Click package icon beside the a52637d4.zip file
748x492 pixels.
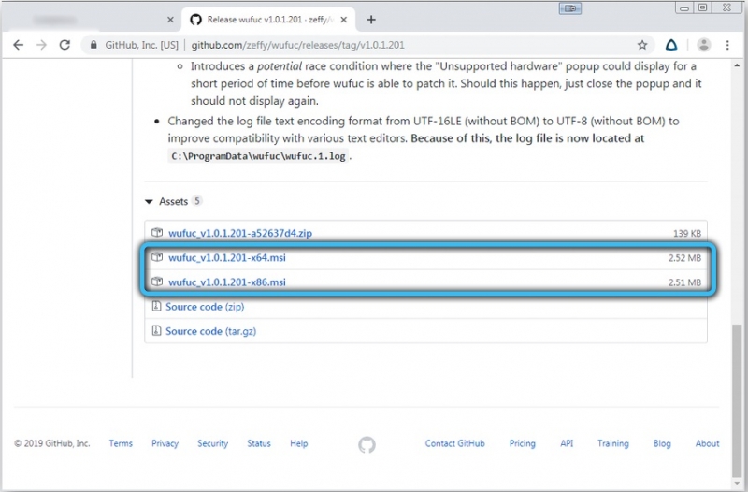(x=157, y=233)
